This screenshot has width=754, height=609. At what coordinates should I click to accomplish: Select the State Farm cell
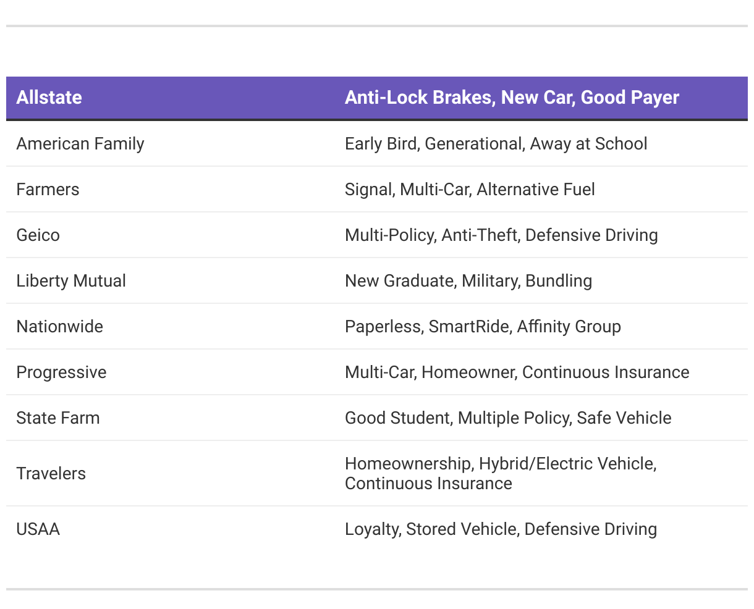(x=58, y=418)
